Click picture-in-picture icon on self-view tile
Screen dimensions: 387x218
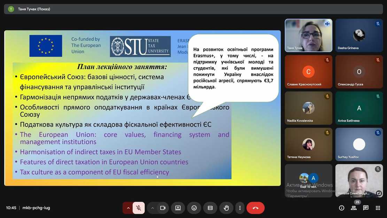379,193
